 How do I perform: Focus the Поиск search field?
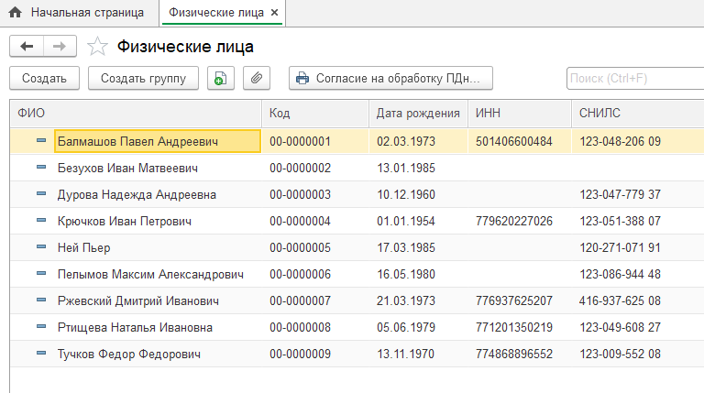pyautogui.click(x=632, y=79)
